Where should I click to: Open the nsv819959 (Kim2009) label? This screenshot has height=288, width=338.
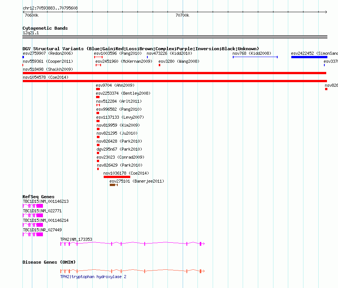[118, 125]
